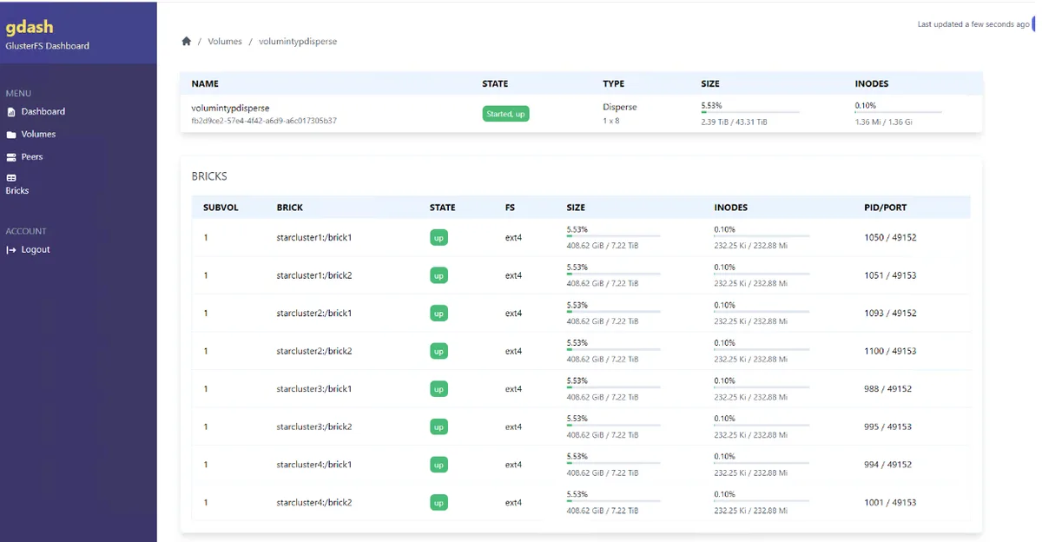Click the 'Last updated a few seconds ago' text
The image size is (1042, 542).
tap(973, 24)
